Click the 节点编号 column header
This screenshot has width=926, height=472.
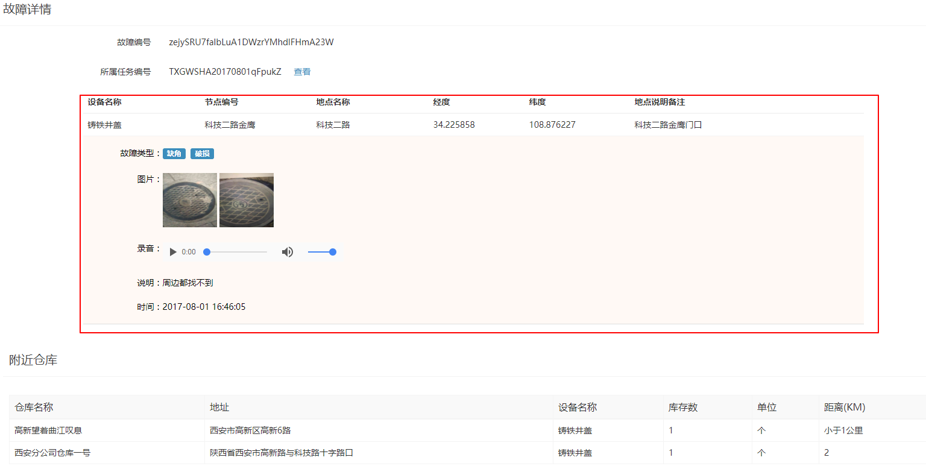click(x=221, y=102)
